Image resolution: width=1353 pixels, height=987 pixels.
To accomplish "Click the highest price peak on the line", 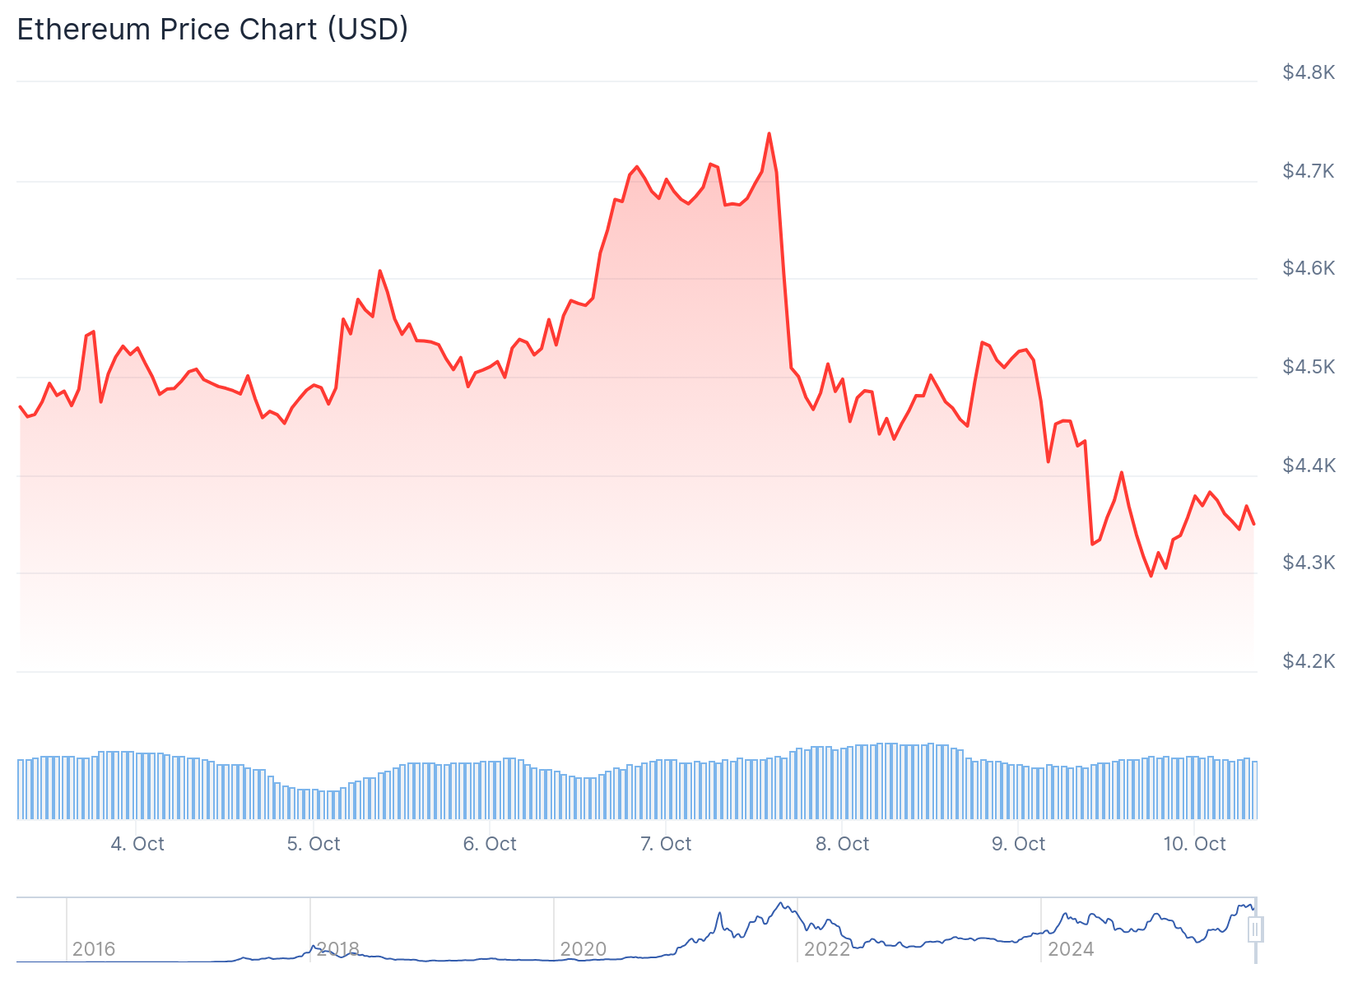I will tap(769, 133).
